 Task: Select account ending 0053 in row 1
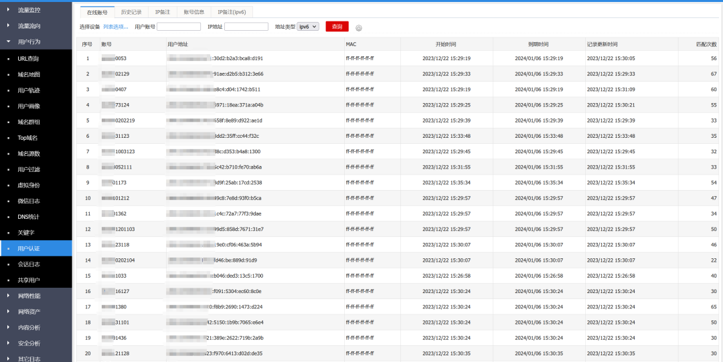[114, 59]
